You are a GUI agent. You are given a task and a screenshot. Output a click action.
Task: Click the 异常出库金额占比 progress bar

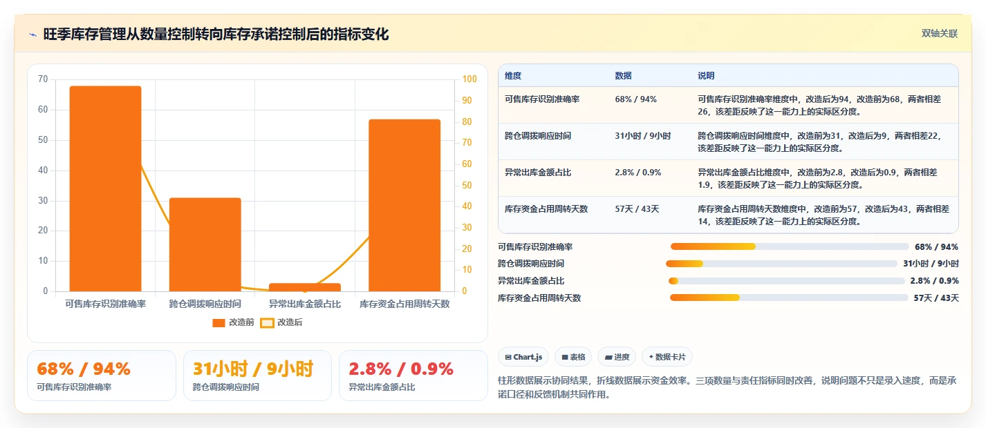787,281
